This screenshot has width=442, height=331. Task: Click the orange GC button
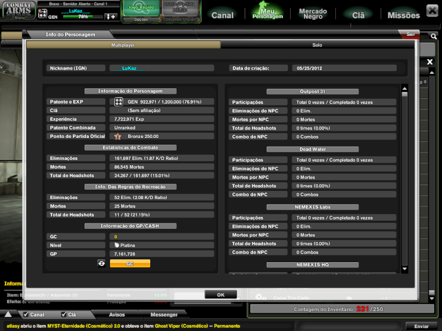tap(130, 264)
